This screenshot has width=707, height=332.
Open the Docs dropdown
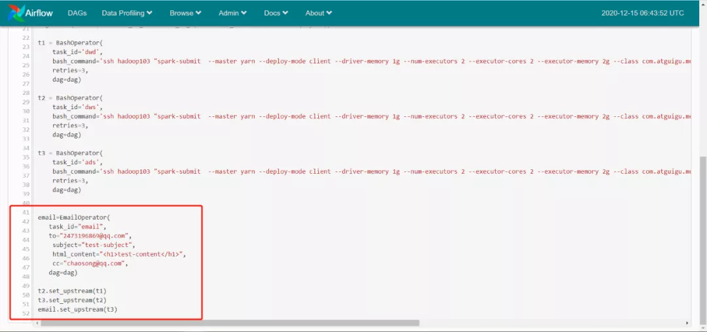[x=276, y=13]
